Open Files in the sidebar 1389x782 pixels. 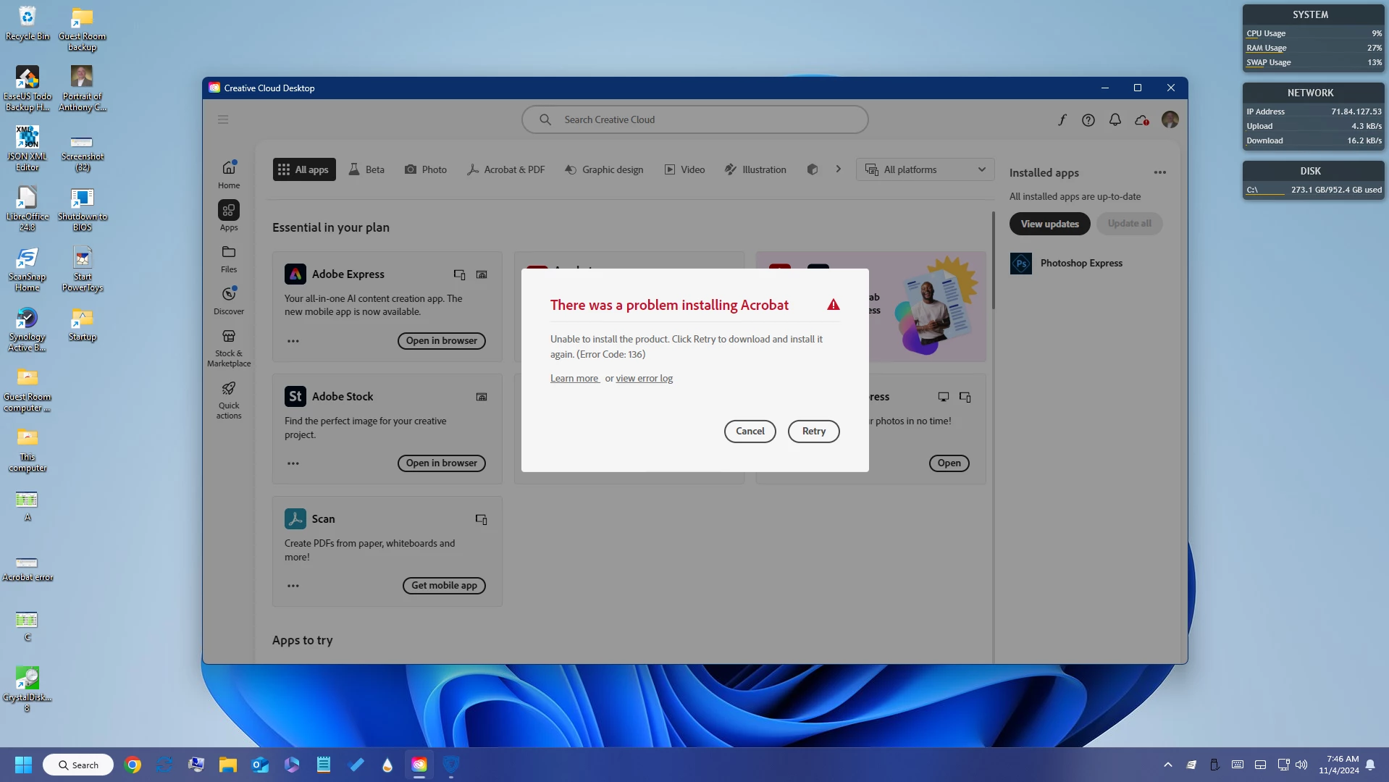(229, 258)
